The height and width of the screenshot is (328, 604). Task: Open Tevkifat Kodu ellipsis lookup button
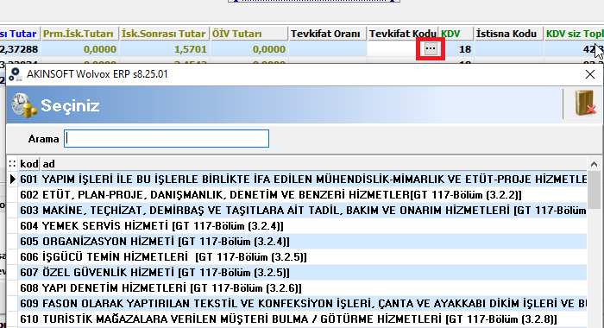431,49
